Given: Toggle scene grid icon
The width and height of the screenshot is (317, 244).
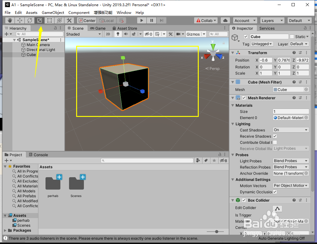Looking at the screenshot, I should (x=157, y=34).
